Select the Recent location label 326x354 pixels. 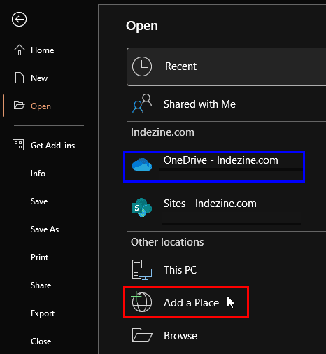click(x=180, y=66)
